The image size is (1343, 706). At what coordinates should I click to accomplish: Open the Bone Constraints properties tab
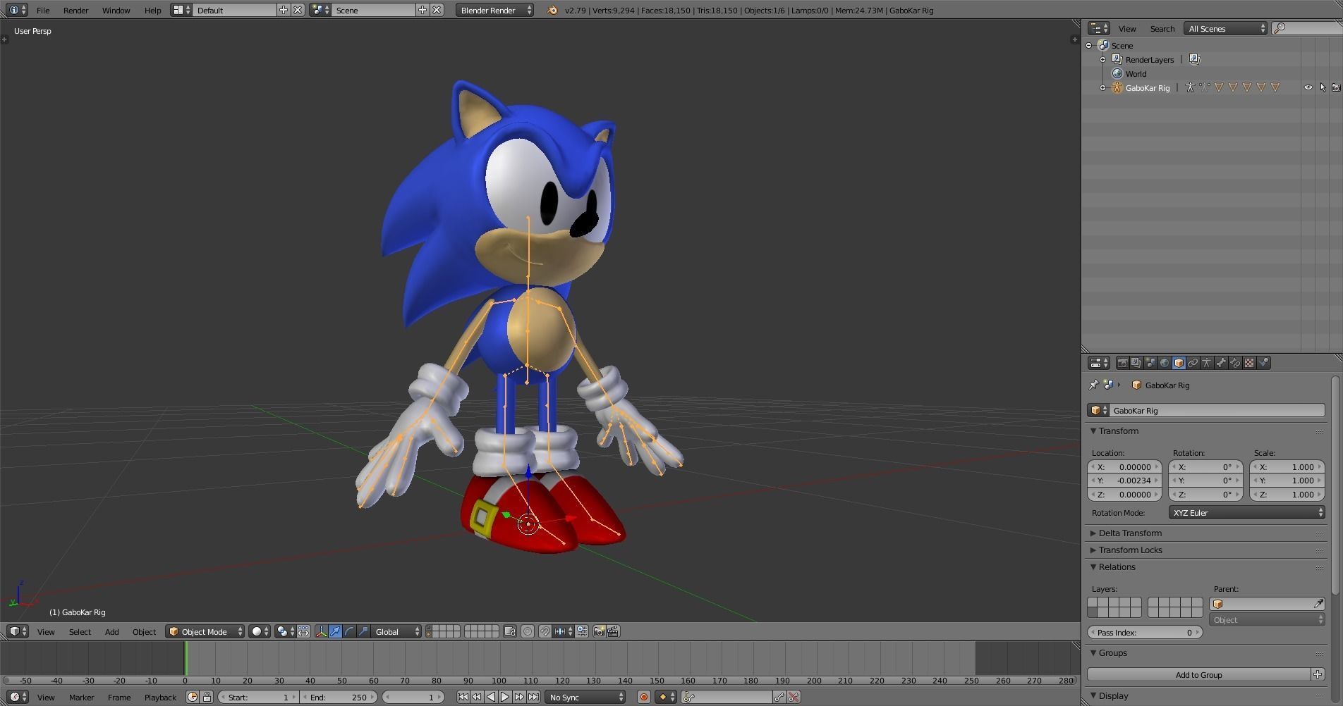[x=1235, y=363]
